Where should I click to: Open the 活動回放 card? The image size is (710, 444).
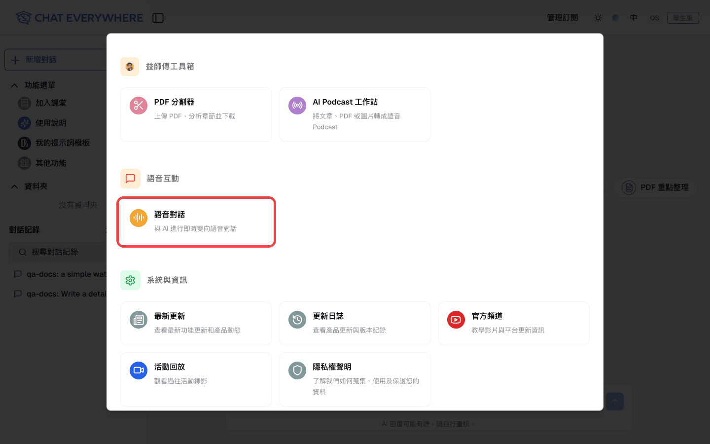tap(196, 379)
